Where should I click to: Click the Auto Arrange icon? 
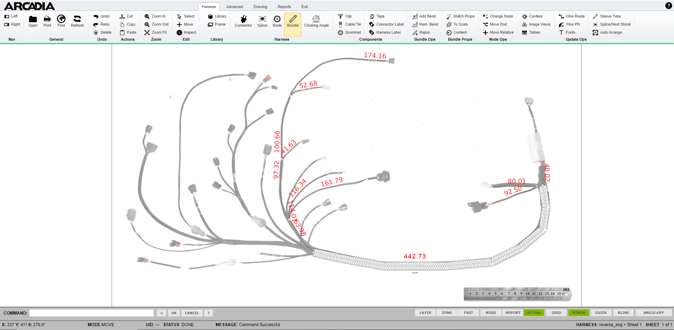(x=595, y=33)
